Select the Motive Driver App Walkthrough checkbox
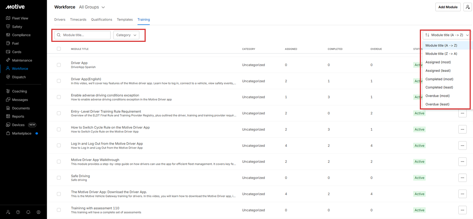The width and height of the screenshot is (473, 219). [59, 162]
